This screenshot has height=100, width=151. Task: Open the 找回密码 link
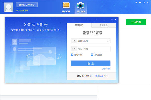[x=106, y=69]
